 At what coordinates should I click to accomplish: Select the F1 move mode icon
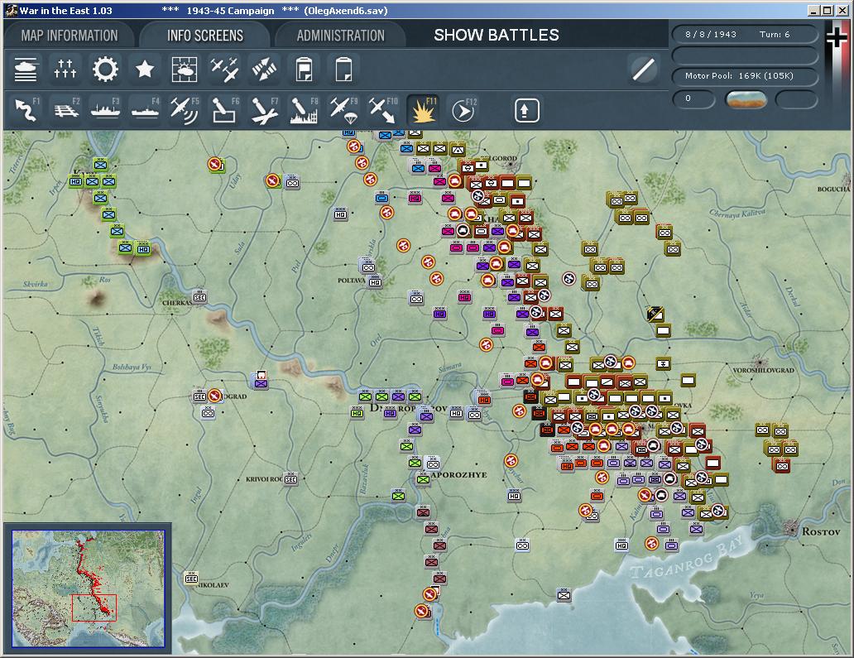click(x=26, y=109)
